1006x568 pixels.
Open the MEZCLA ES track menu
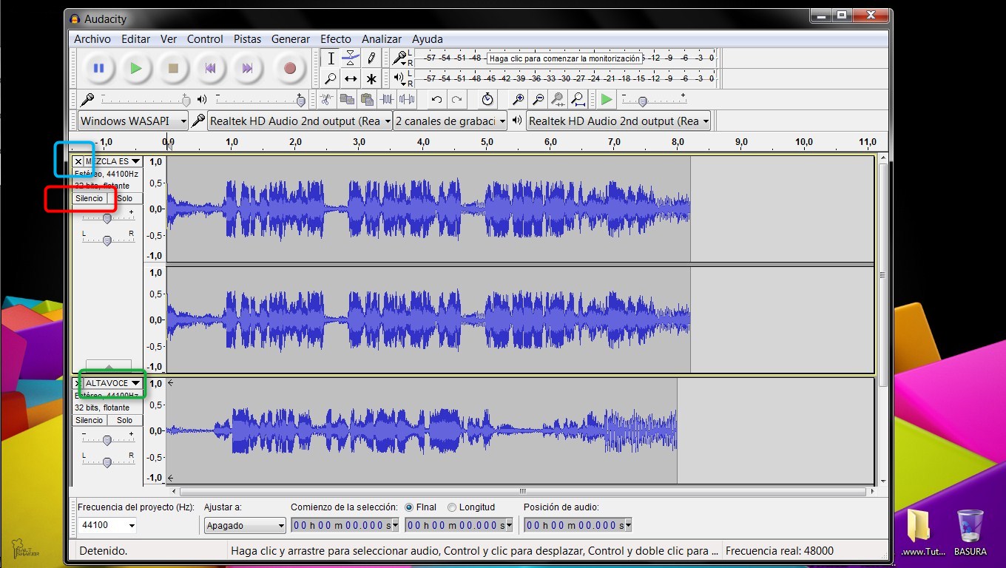[x=113, y=161]
